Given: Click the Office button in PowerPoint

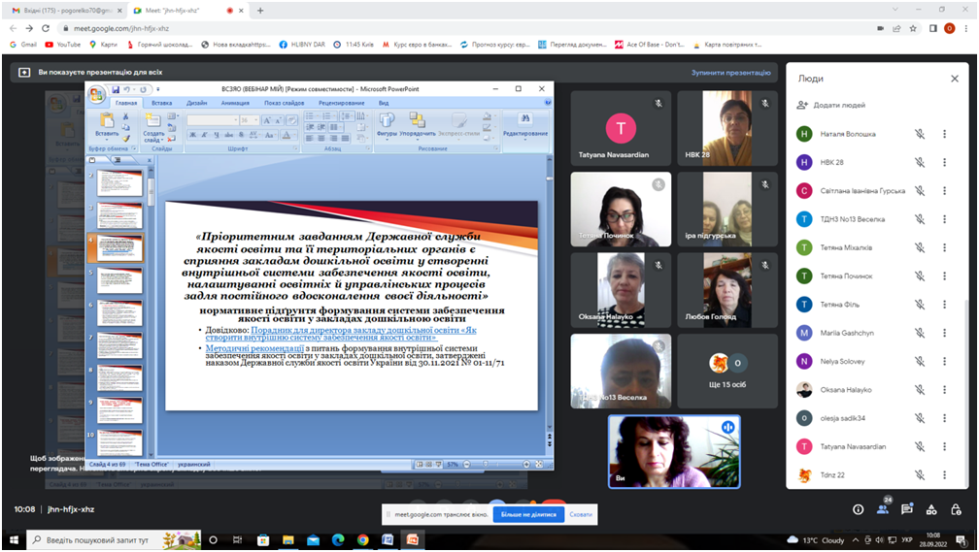Looking at the screenshot, I should [97, 95].
